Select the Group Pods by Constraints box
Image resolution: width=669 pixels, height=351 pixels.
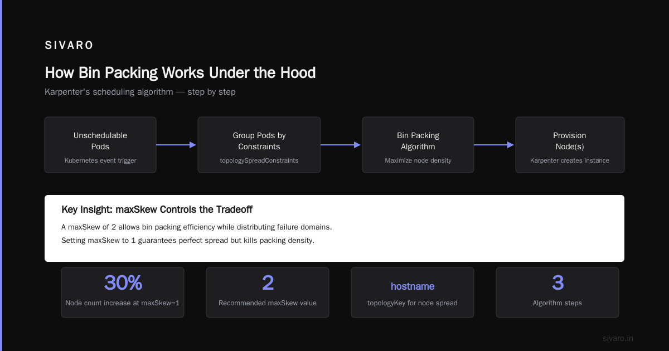[259, 145]
